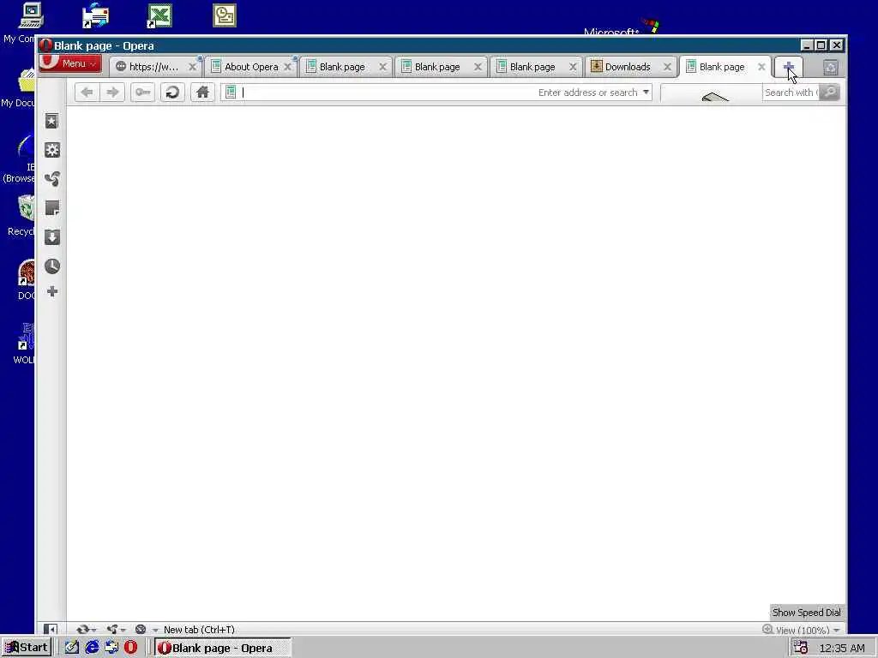
Task: Click the Opera Link sync icon in status bar
Action: [x=83, y=630]
